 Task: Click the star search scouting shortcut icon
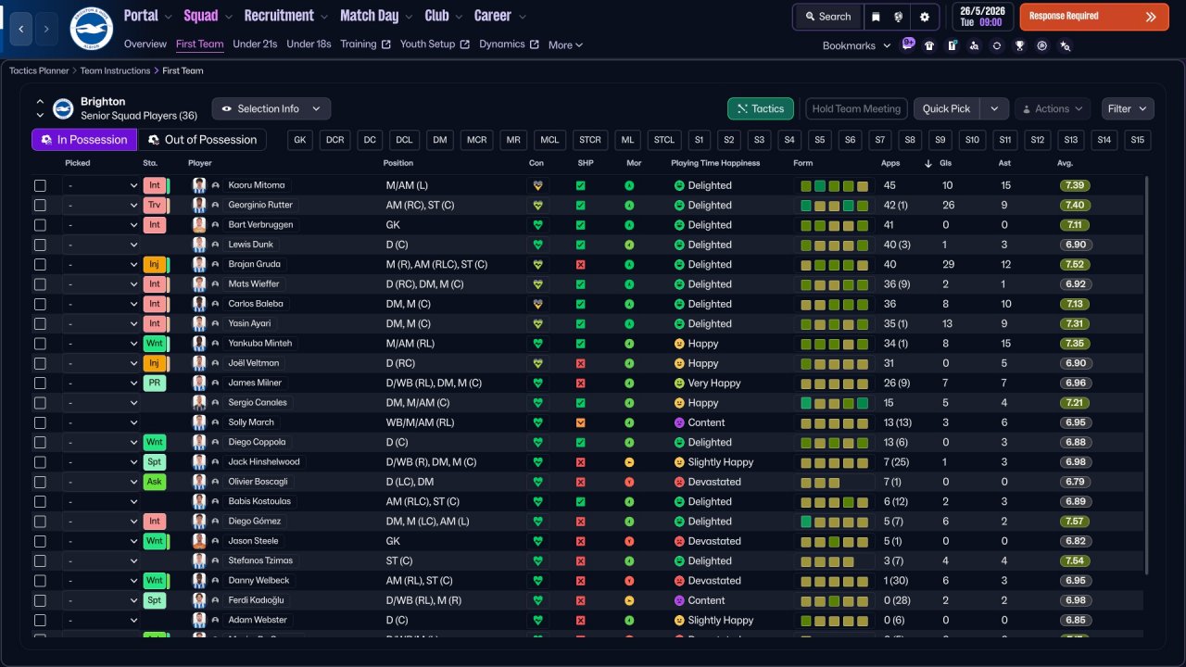(1065, 45)
